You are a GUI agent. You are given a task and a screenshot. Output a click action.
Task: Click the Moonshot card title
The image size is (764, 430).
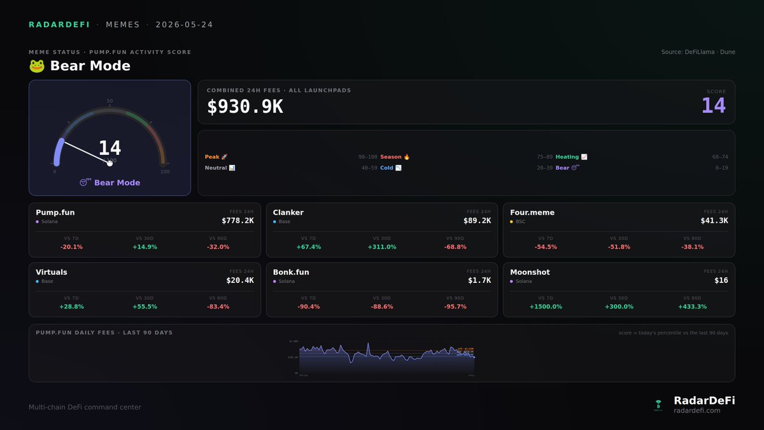coord(530,272)
